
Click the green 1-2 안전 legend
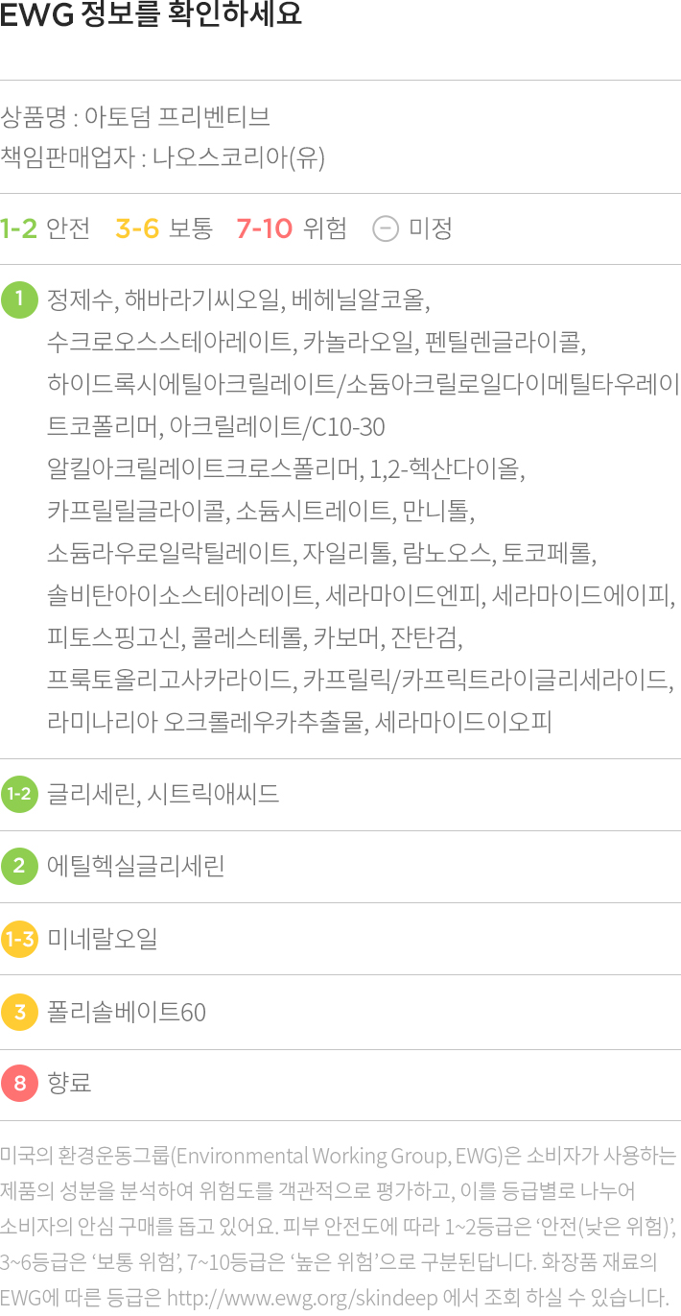[45, 229]
